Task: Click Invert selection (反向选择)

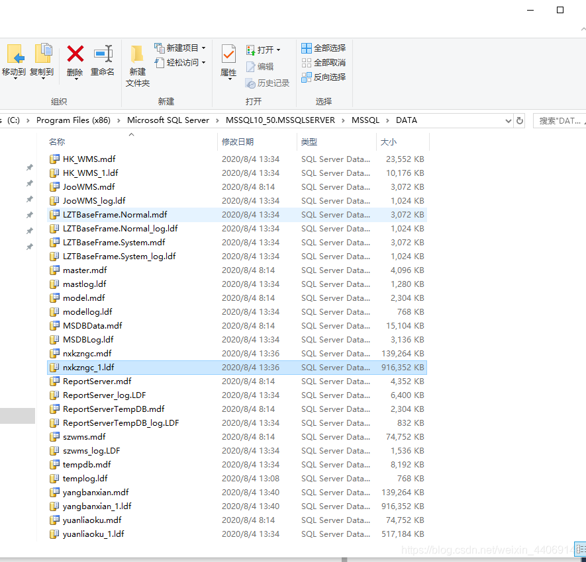Action: [324, 77]
